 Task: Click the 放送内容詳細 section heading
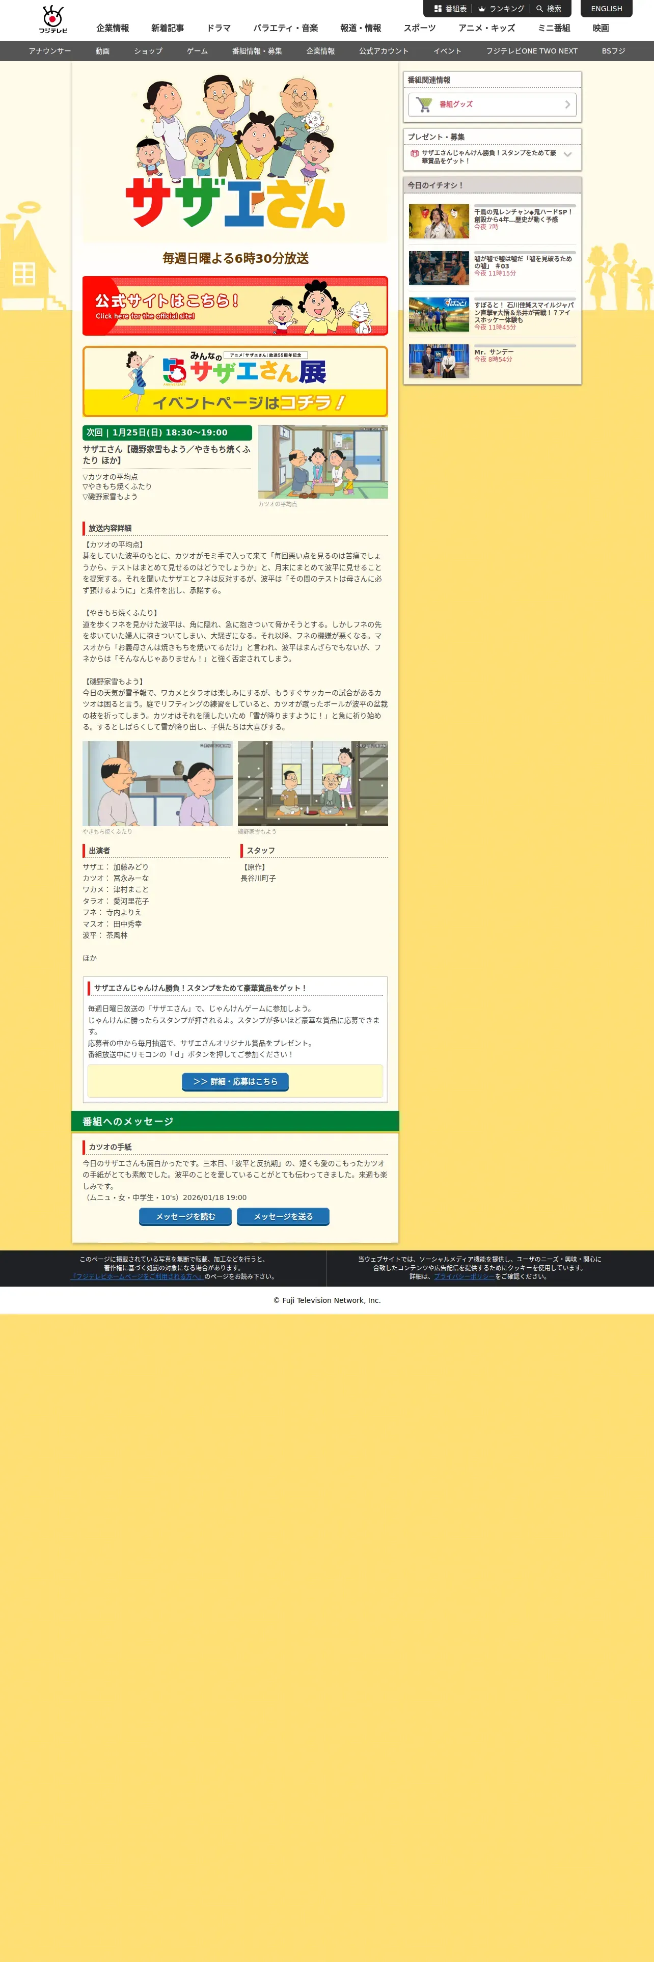click(x=110, y=528)
